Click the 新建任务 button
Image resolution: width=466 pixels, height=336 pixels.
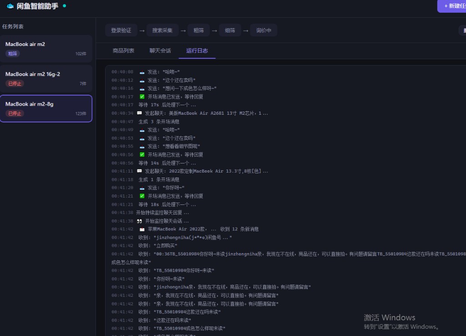(x=452, y=6)
